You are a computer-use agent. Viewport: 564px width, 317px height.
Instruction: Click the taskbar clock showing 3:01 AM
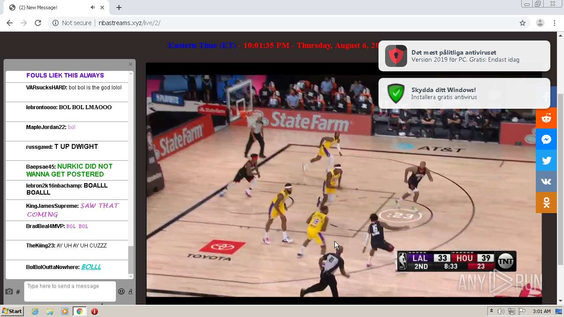(x=542, y=311)
